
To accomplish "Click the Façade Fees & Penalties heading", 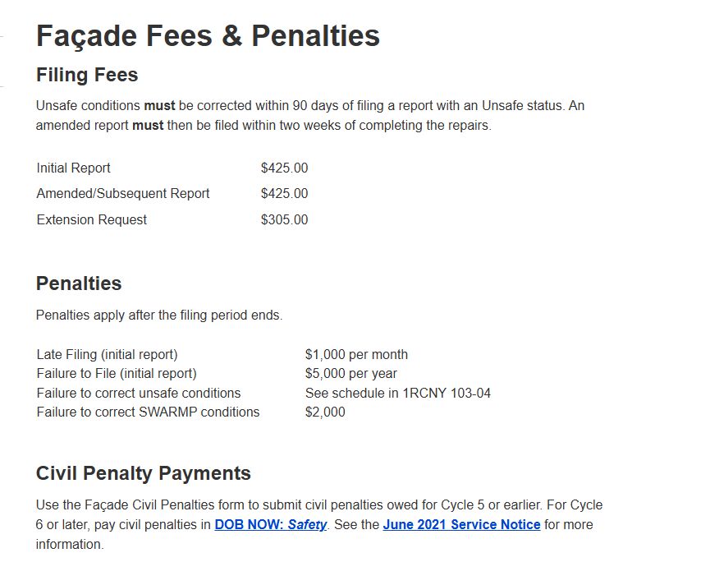I will (x=208, y=36).
